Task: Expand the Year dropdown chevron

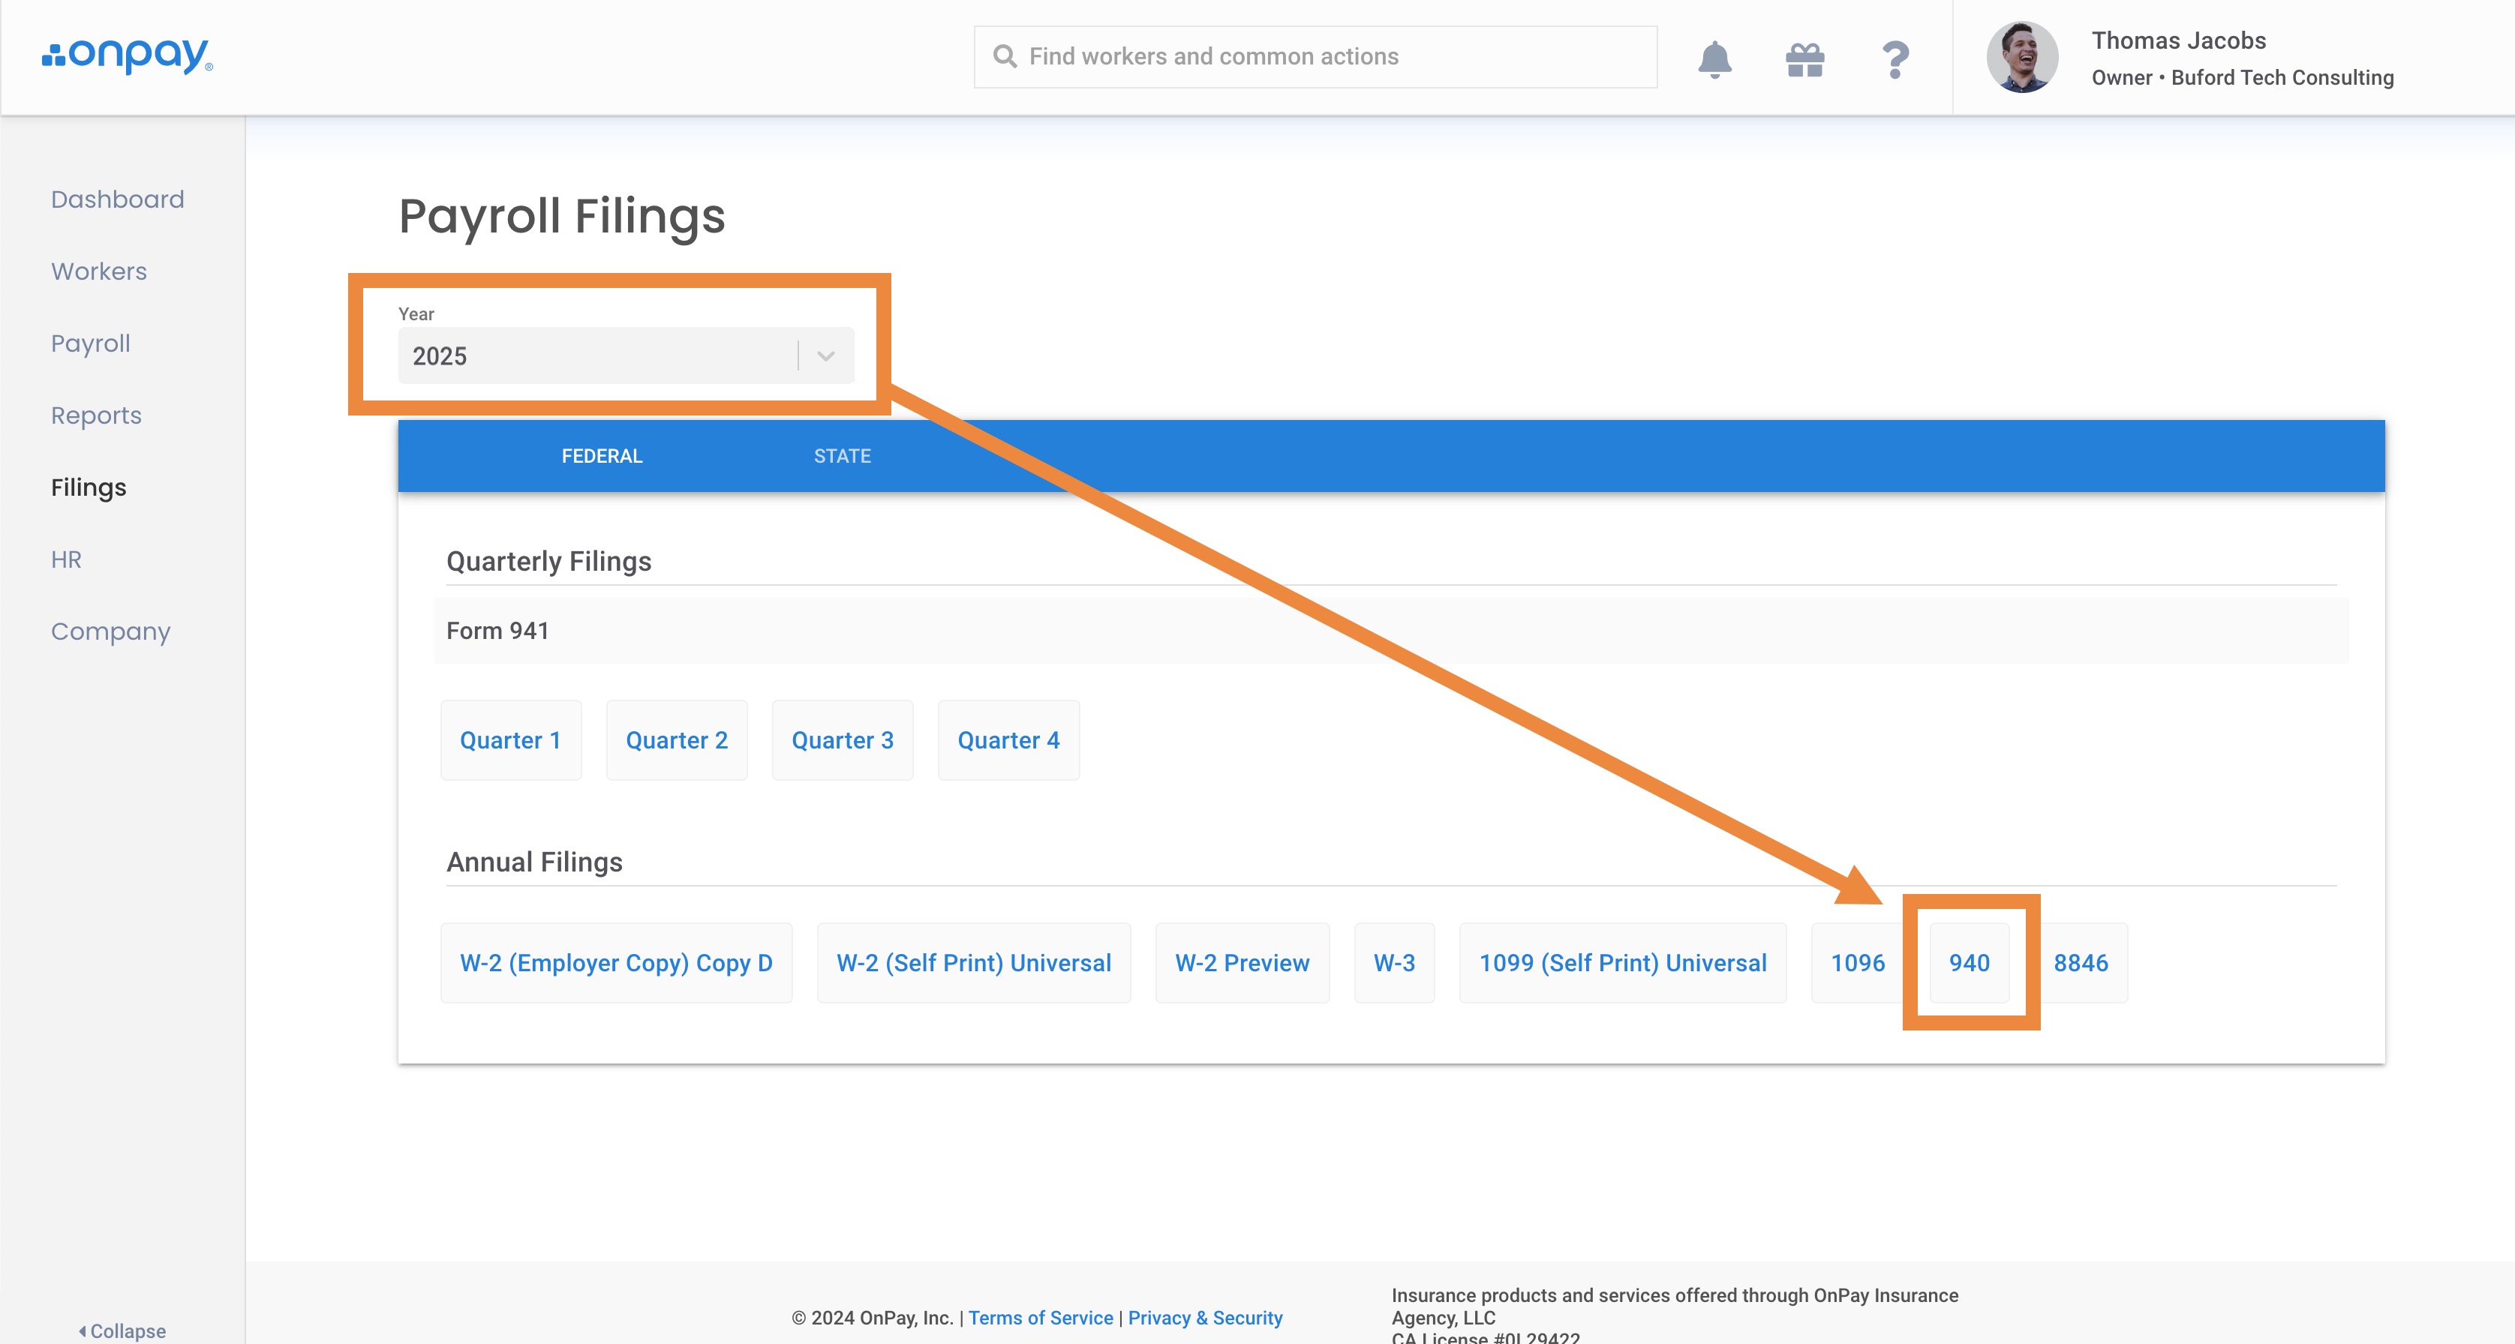Action: click(825, 355)
